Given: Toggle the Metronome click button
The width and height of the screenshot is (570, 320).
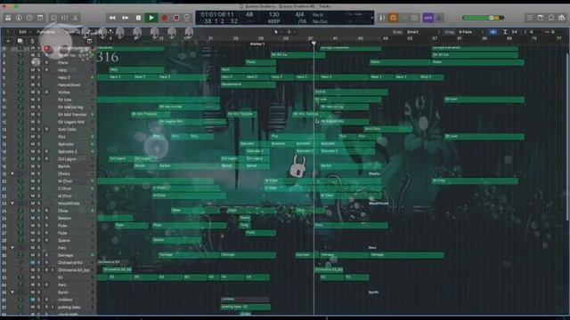Looking at the screenshot, I should pos(439,18).
